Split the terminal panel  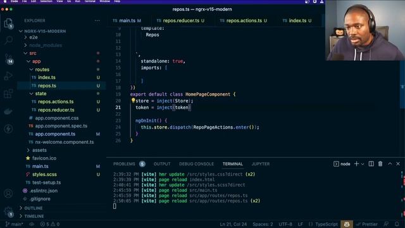pyautogui.click(x=371, y=163)
